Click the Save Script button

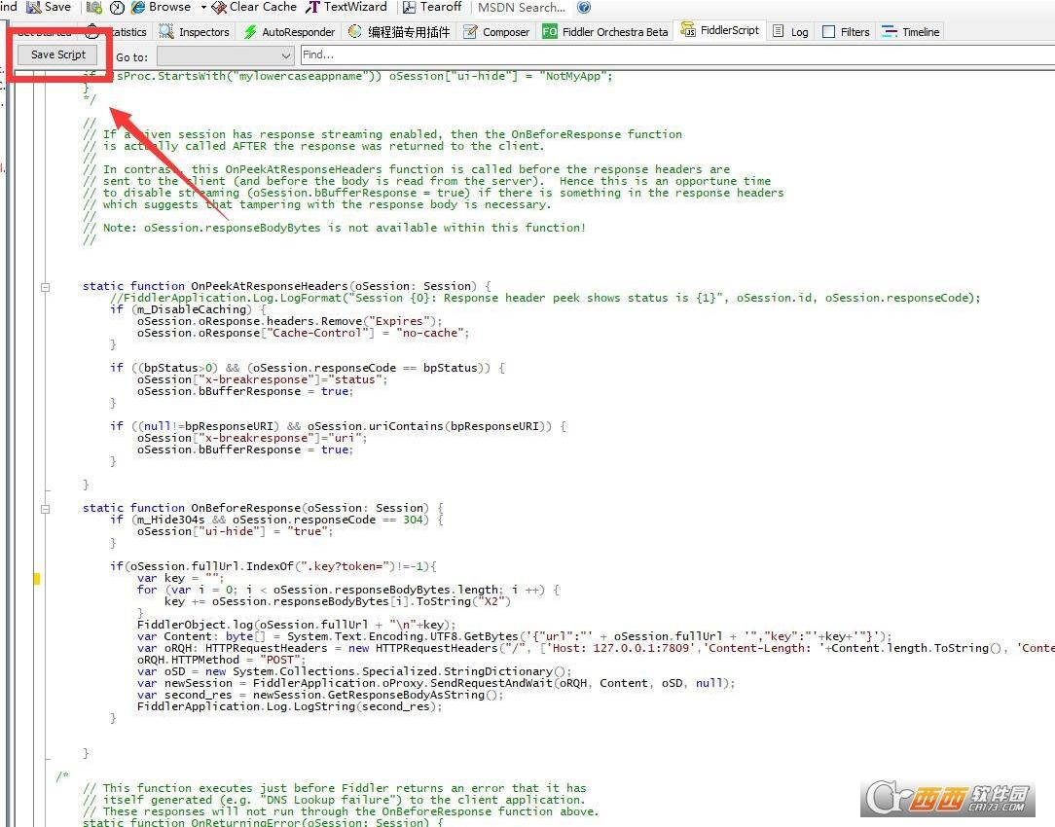tap(57, 54)
